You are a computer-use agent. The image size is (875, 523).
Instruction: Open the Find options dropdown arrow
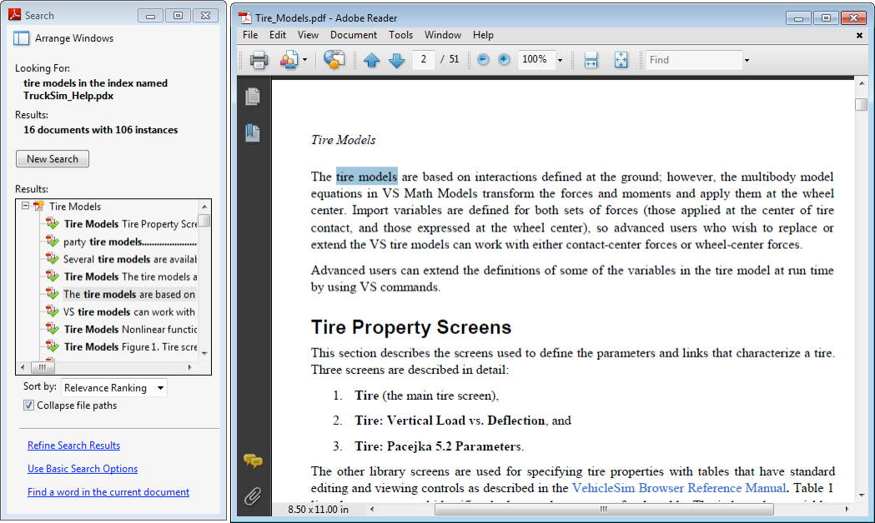(x=747, y=60)
